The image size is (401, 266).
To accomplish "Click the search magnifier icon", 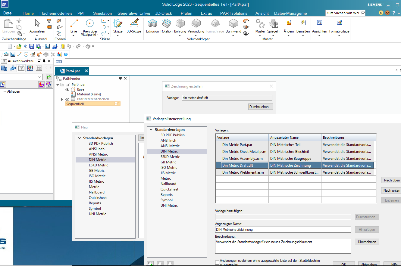I will tap(362, 13).
